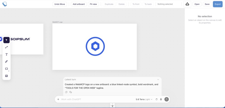This screenshot has height=108, width=225.
Task: Click the Nothing selected status text
Action: [x=165, y=4]
